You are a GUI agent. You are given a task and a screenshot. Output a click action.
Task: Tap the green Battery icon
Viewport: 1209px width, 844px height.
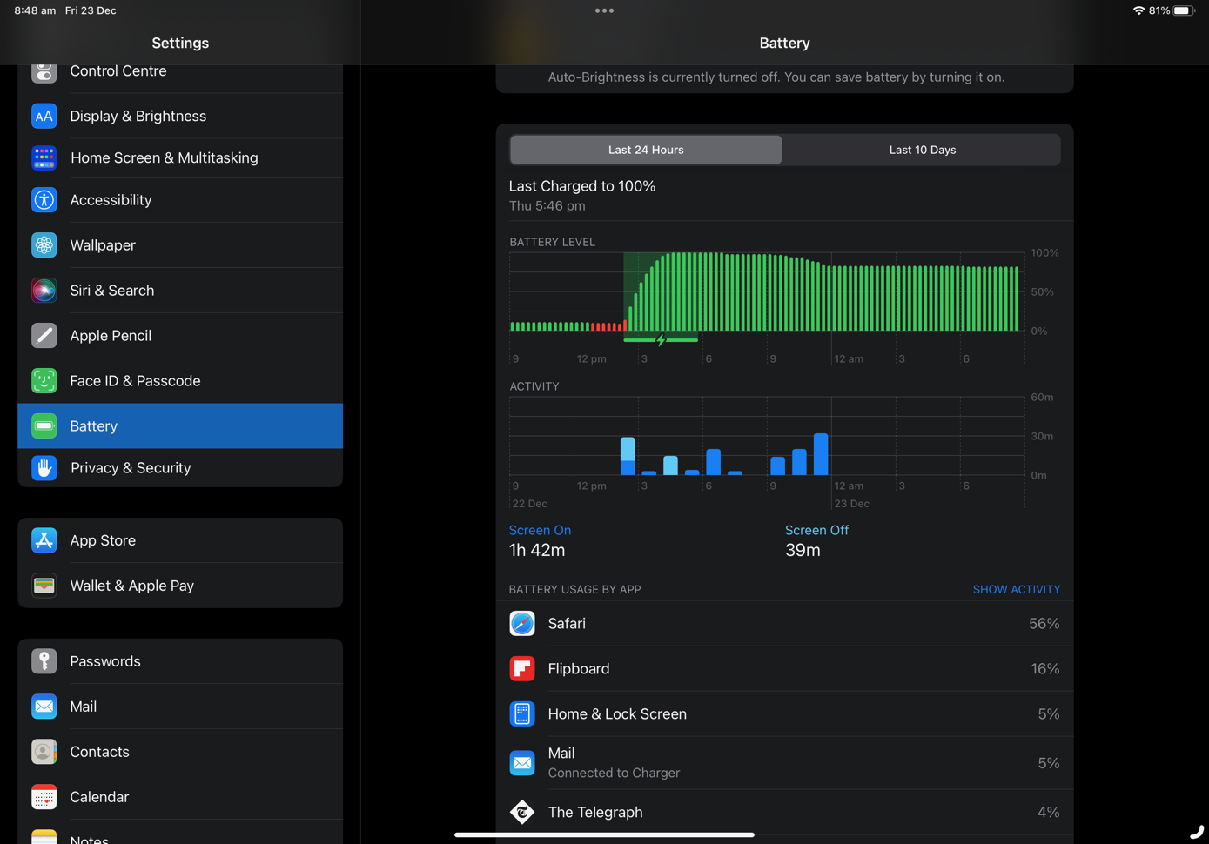tap(44, 426)
